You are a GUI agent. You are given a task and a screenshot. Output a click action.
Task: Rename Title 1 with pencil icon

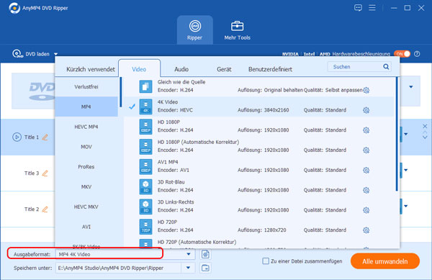coord(45,137)
